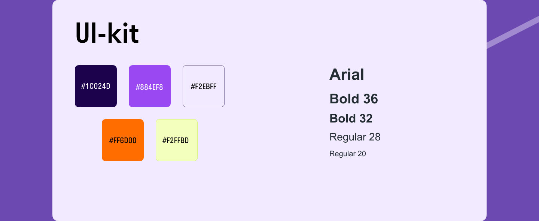Select the "Bold 32" typography sample
Image resolution: width=539 pixels, height=221 pixels.
pyautogui.click(x=351, y=118)
